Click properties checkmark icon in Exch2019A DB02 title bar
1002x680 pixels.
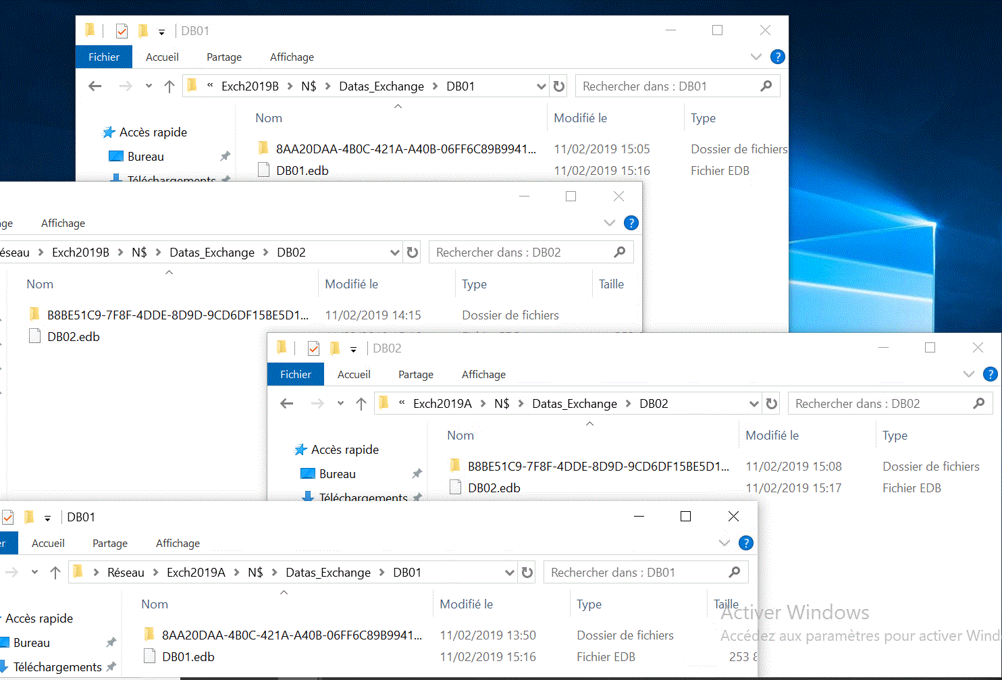coord(314,348)
